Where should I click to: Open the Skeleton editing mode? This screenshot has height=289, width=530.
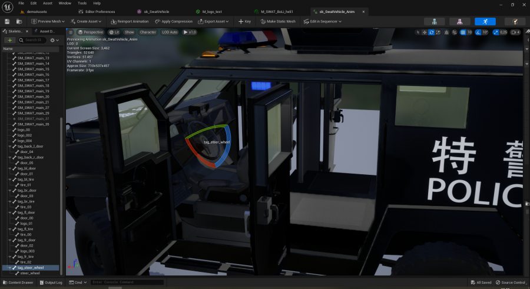435,22
